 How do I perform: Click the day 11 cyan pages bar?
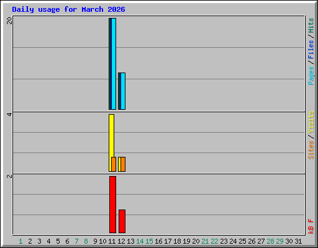[x=114, y=64]
